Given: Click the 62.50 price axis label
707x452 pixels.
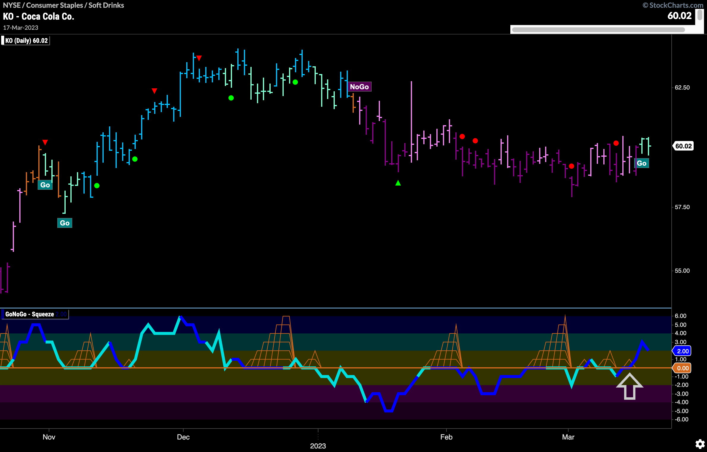Looking at the screenshot, I should tap(682, 87).
